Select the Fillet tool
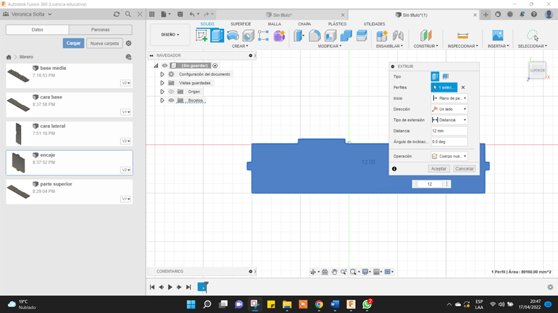This screenshot has width=558, height=313. (315, 36)
